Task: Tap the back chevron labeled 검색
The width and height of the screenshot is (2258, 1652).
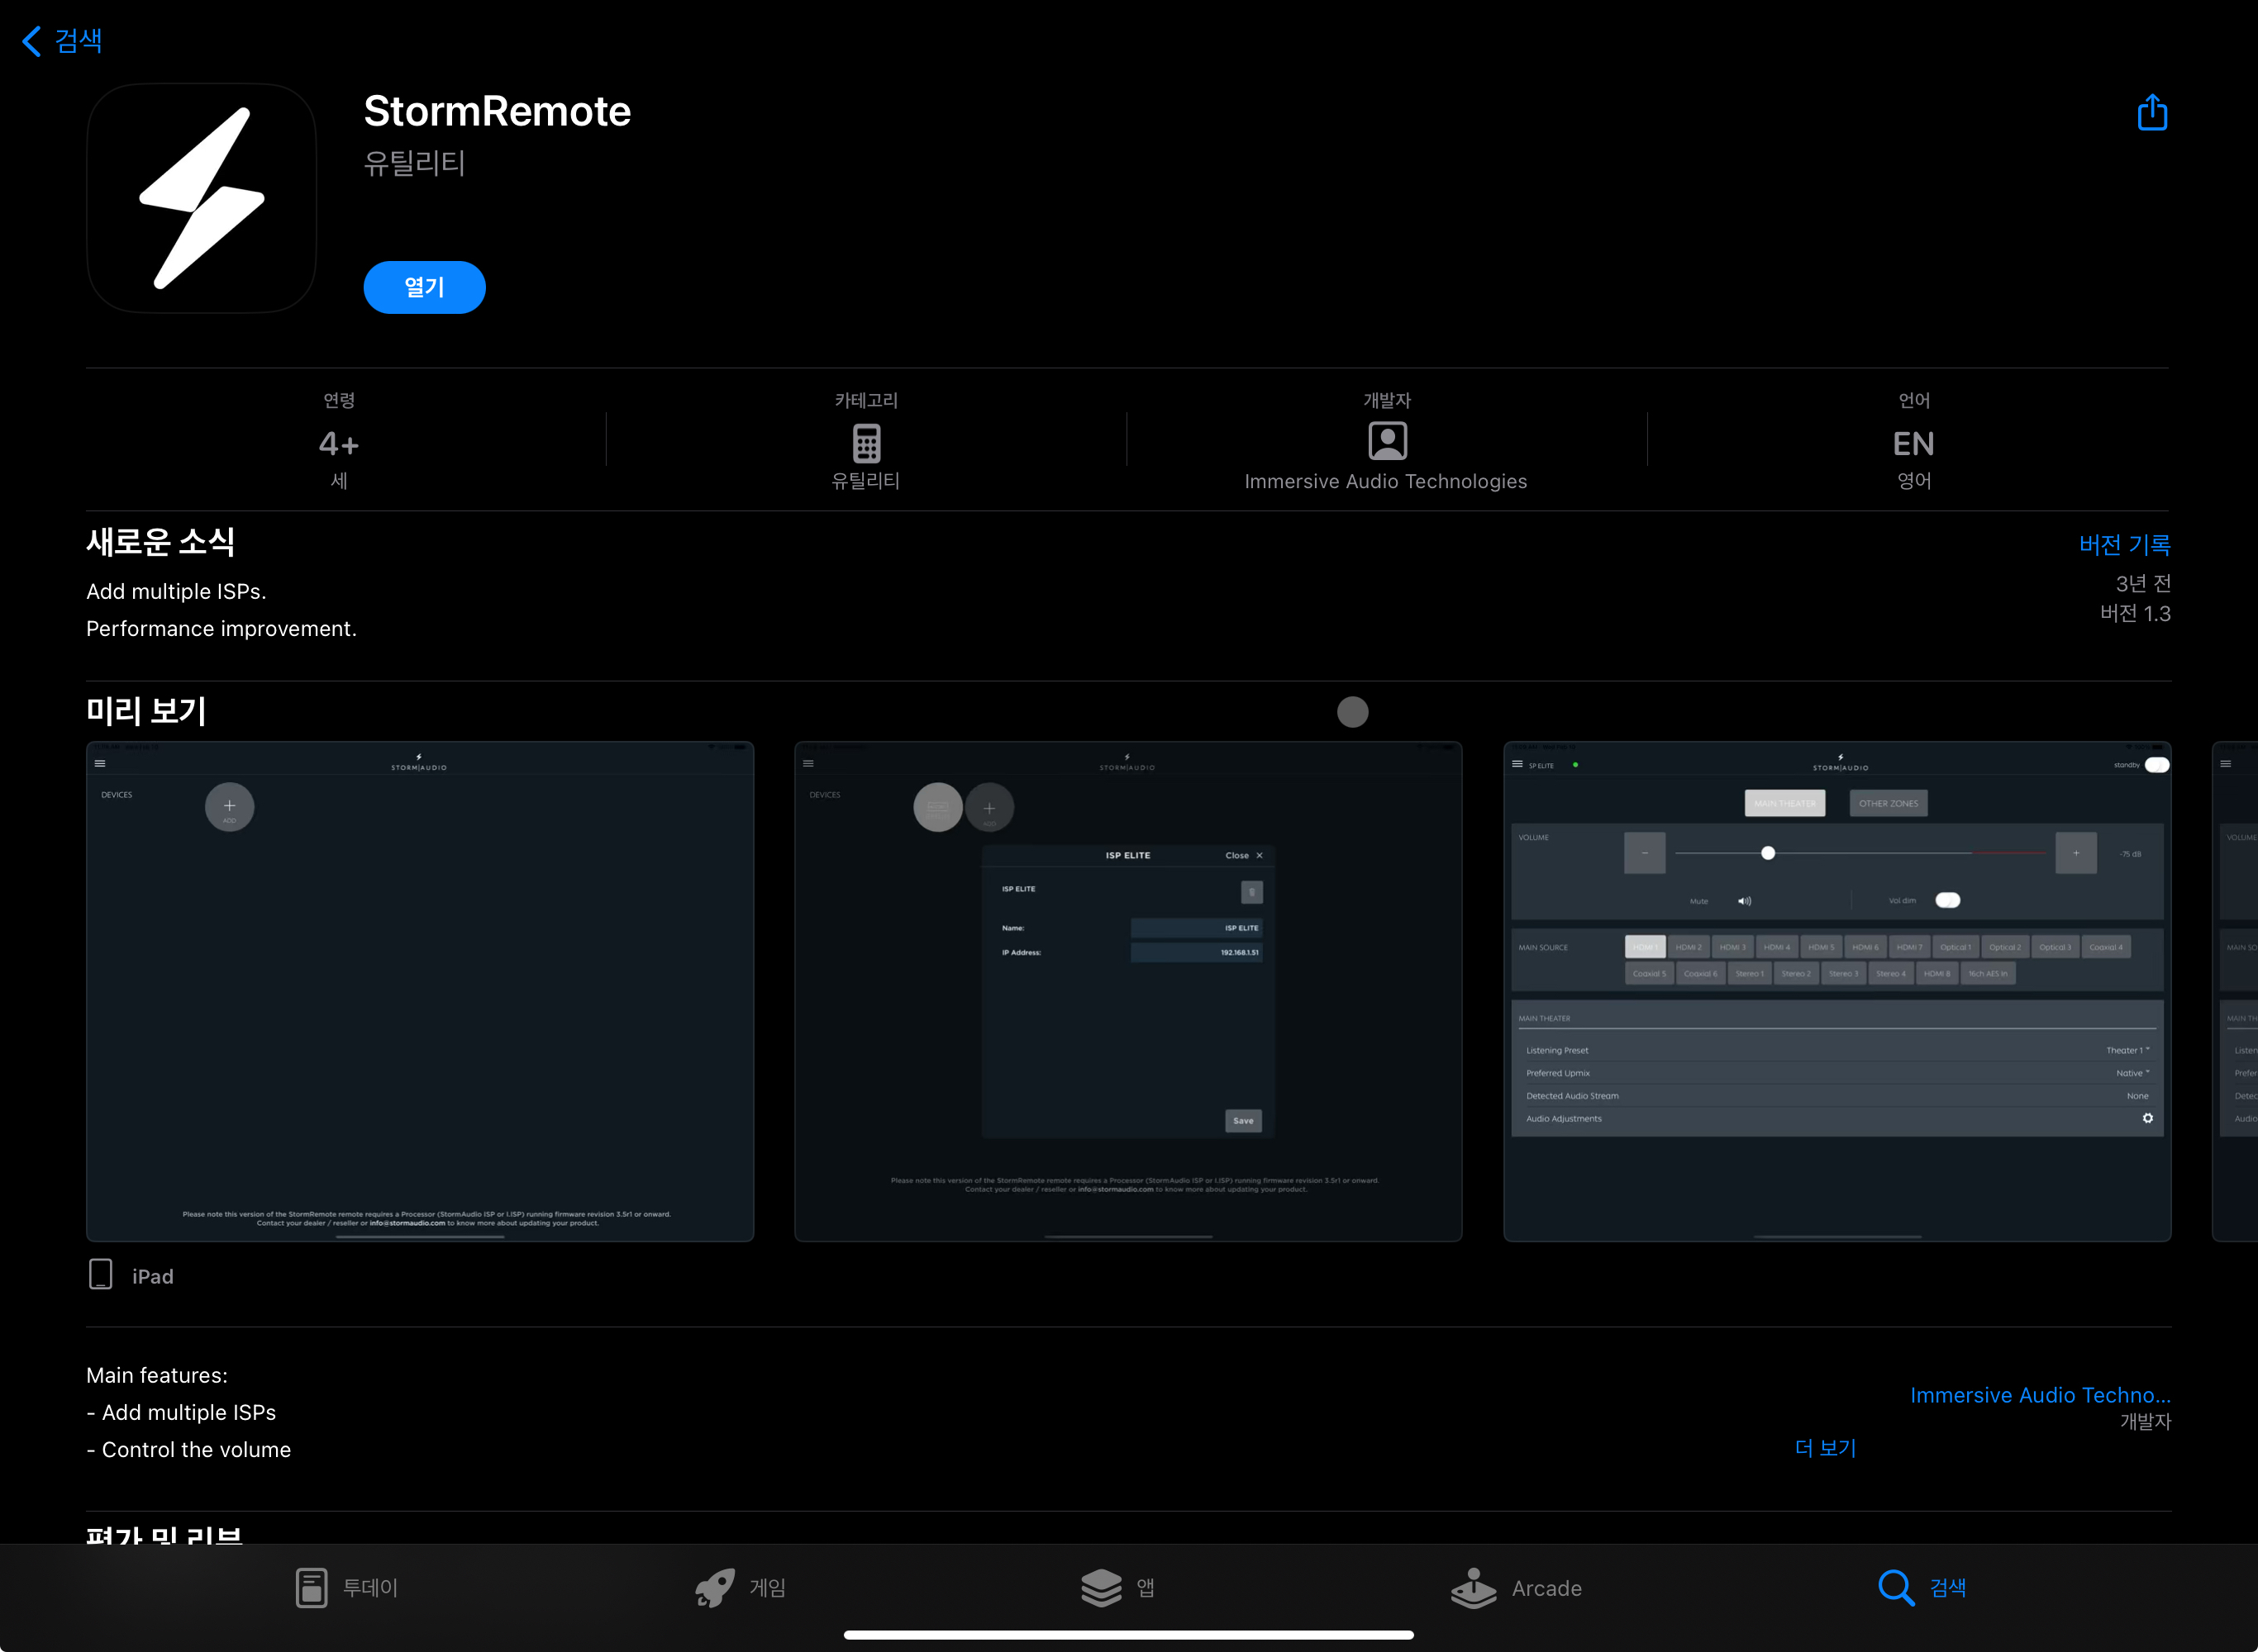Action: pos(62,41)
